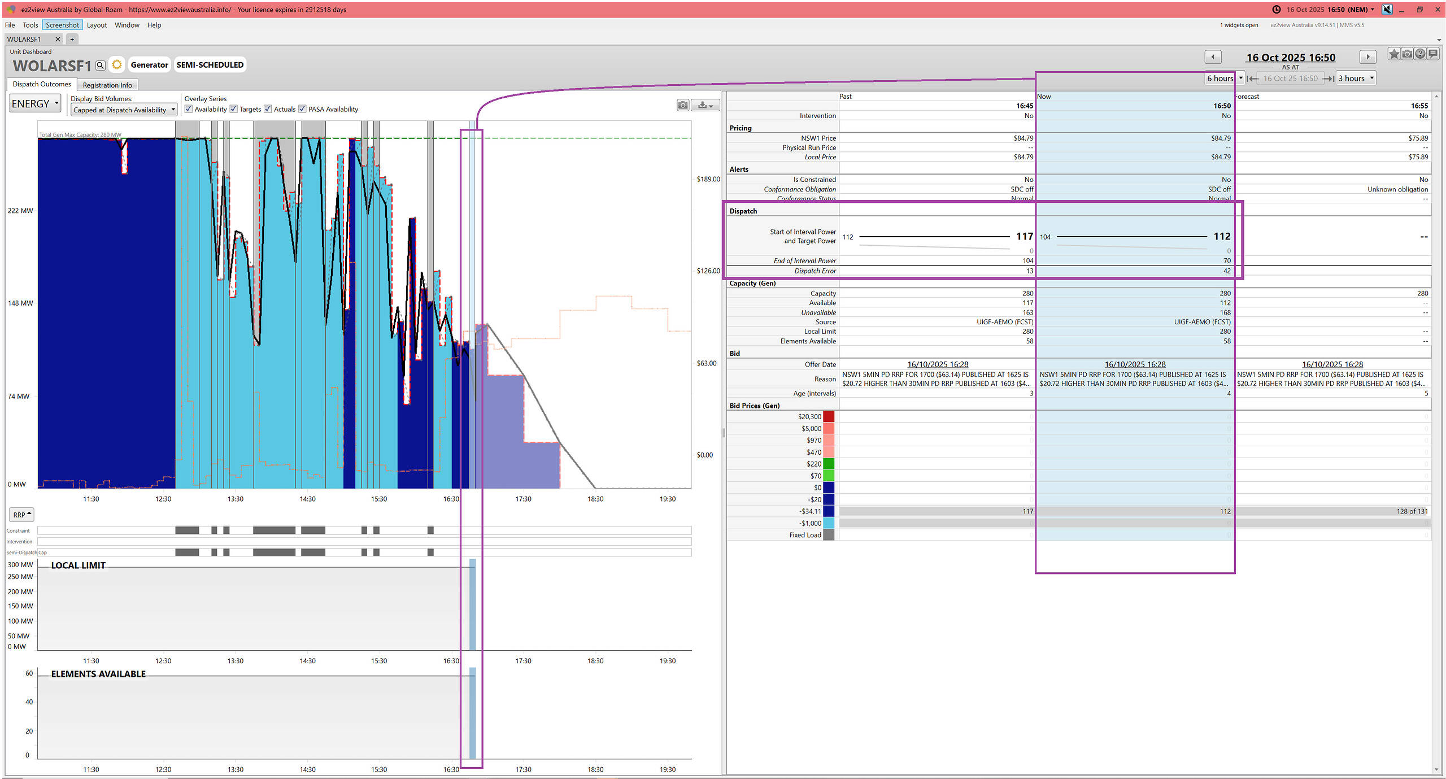Viewport: 1446px width, 779px height.
Task: Click the mute speaker icon in title bar
Action: pos(1387,10)
